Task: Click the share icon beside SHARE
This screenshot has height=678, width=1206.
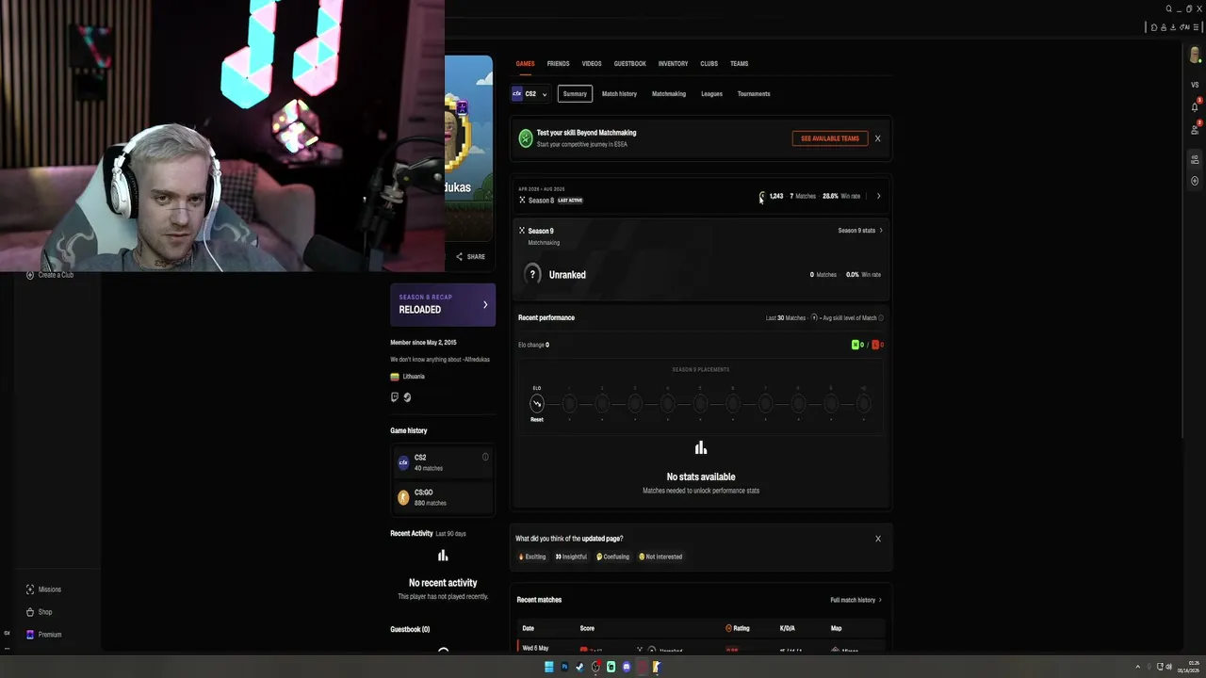Action: [460, 256]
